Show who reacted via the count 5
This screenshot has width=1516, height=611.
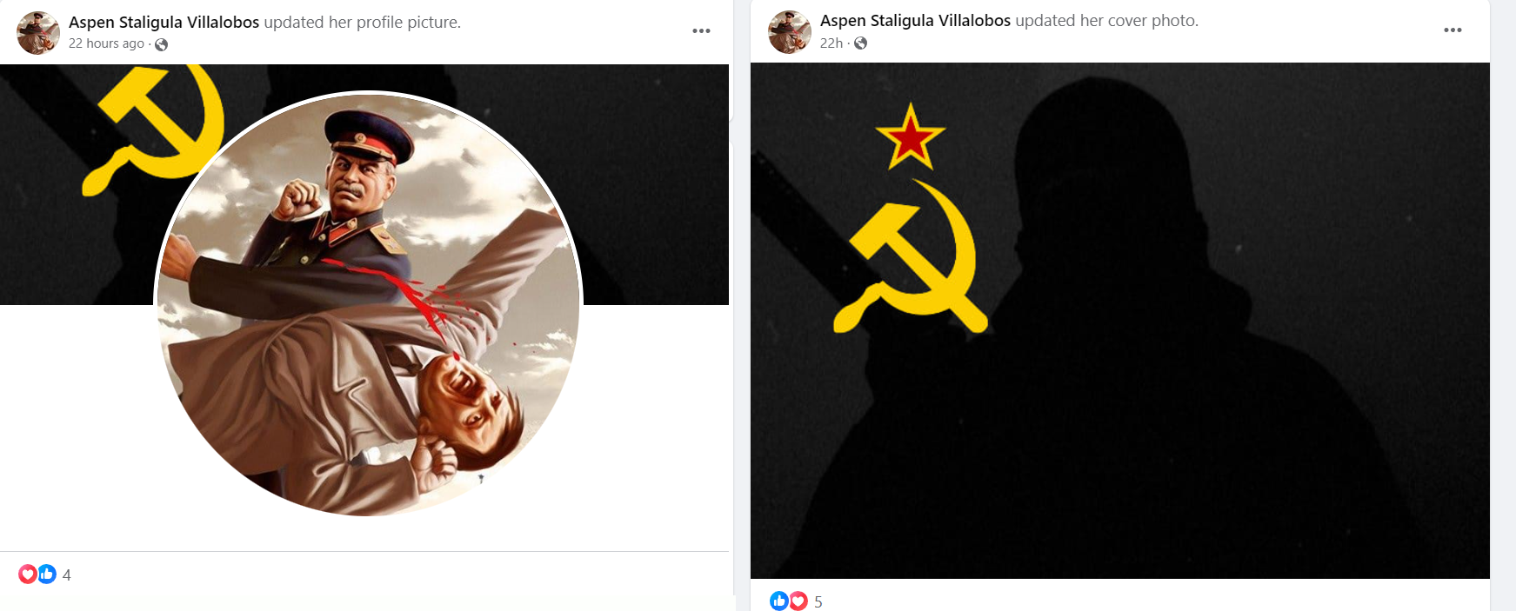818,601
